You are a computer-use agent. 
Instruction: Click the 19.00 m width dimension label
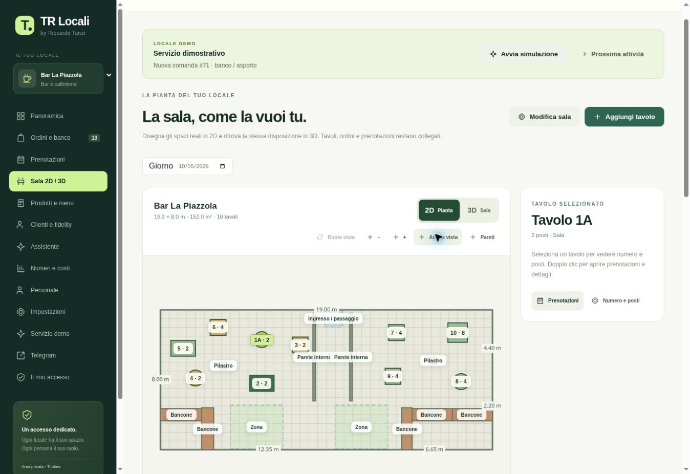(327, 310)
